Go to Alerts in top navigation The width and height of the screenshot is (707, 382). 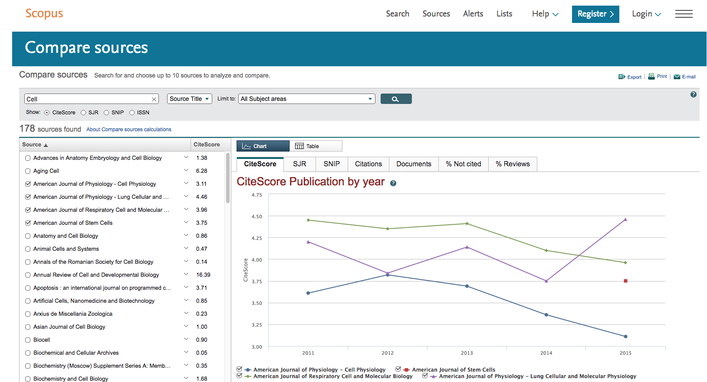click(x=473, y=14)
